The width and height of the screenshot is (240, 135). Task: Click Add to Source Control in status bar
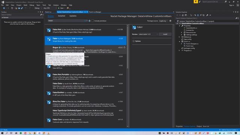pos(229,130)
